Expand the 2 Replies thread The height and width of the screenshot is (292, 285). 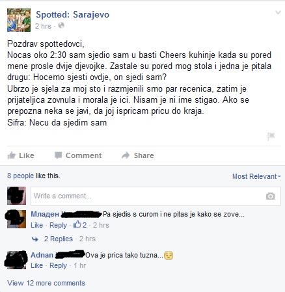(59, 239)
